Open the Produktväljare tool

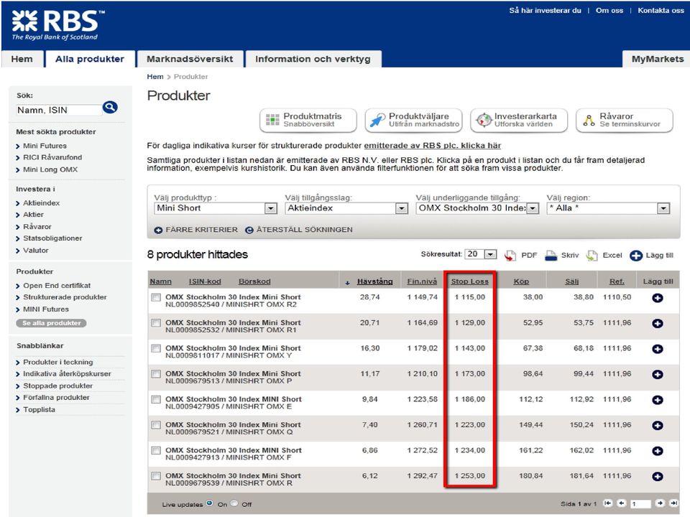[414, 120]
